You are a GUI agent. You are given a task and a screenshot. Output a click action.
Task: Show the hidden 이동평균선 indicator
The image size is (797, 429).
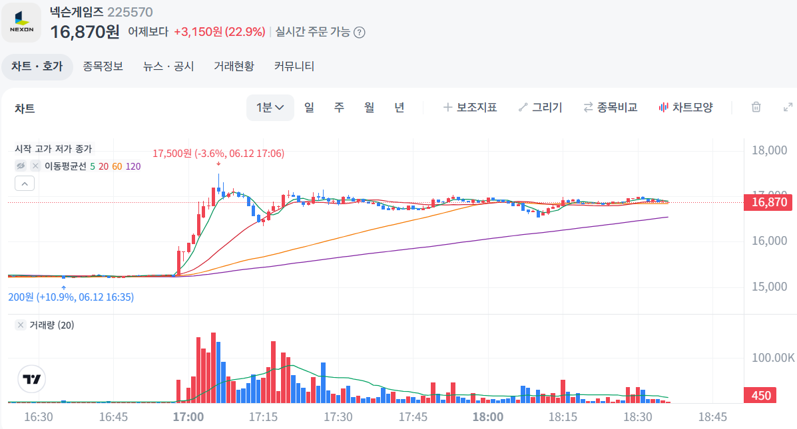pyautogui.click(x=20, y=166)
